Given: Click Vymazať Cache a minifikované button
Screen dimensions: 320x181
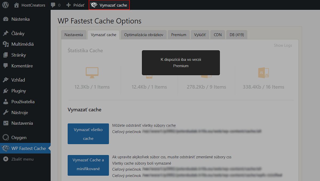Looking at the screenshot, I should (x=88, y=165).
